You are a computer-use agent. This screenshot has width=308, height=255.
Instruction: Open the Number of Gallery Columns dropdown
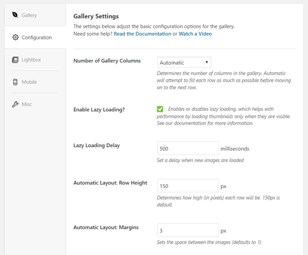184,63
